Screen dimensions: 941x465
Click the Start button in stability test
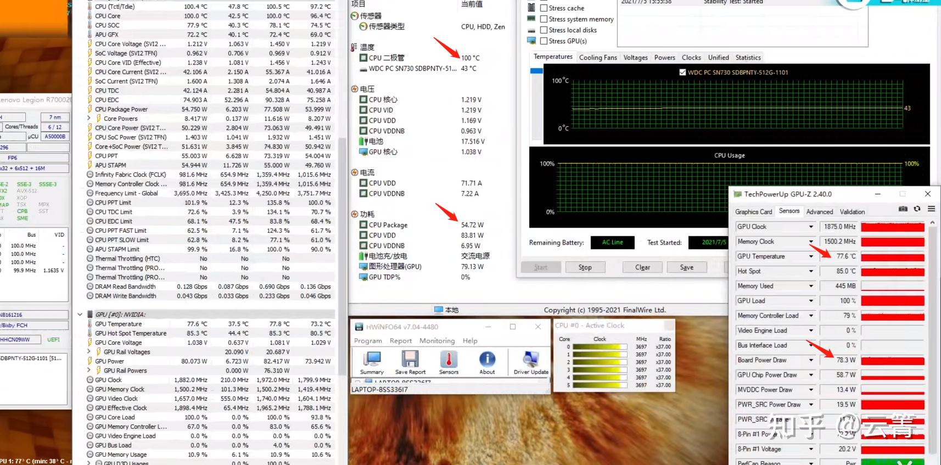541,267
